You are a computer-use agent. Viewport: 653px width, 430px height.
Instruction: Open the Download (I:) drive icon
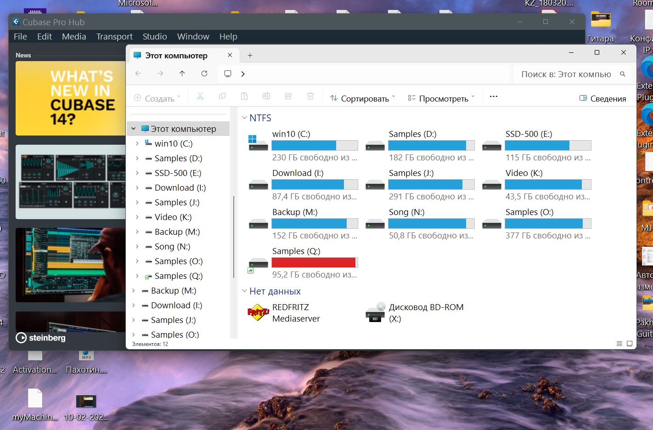258,185
